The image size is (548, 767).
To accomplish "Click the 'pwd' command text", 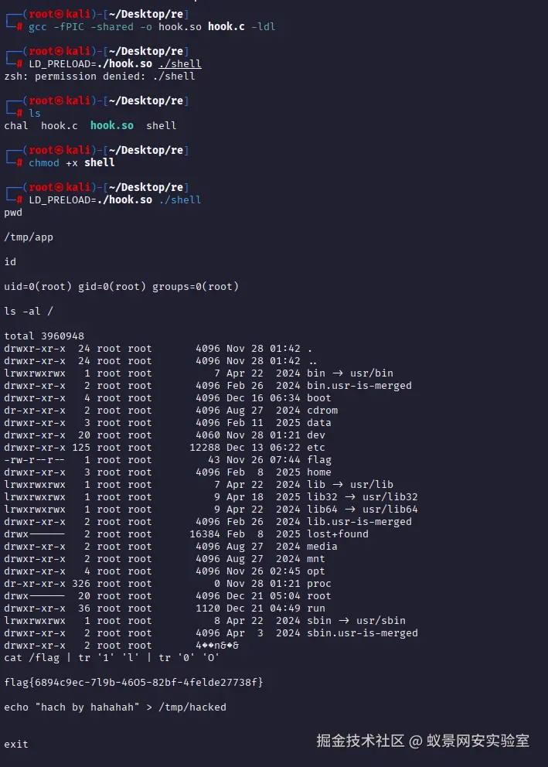I will (x=13, y=212).
